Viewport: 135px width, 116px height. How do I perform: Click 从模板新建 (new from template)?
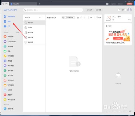pos(9,17)
